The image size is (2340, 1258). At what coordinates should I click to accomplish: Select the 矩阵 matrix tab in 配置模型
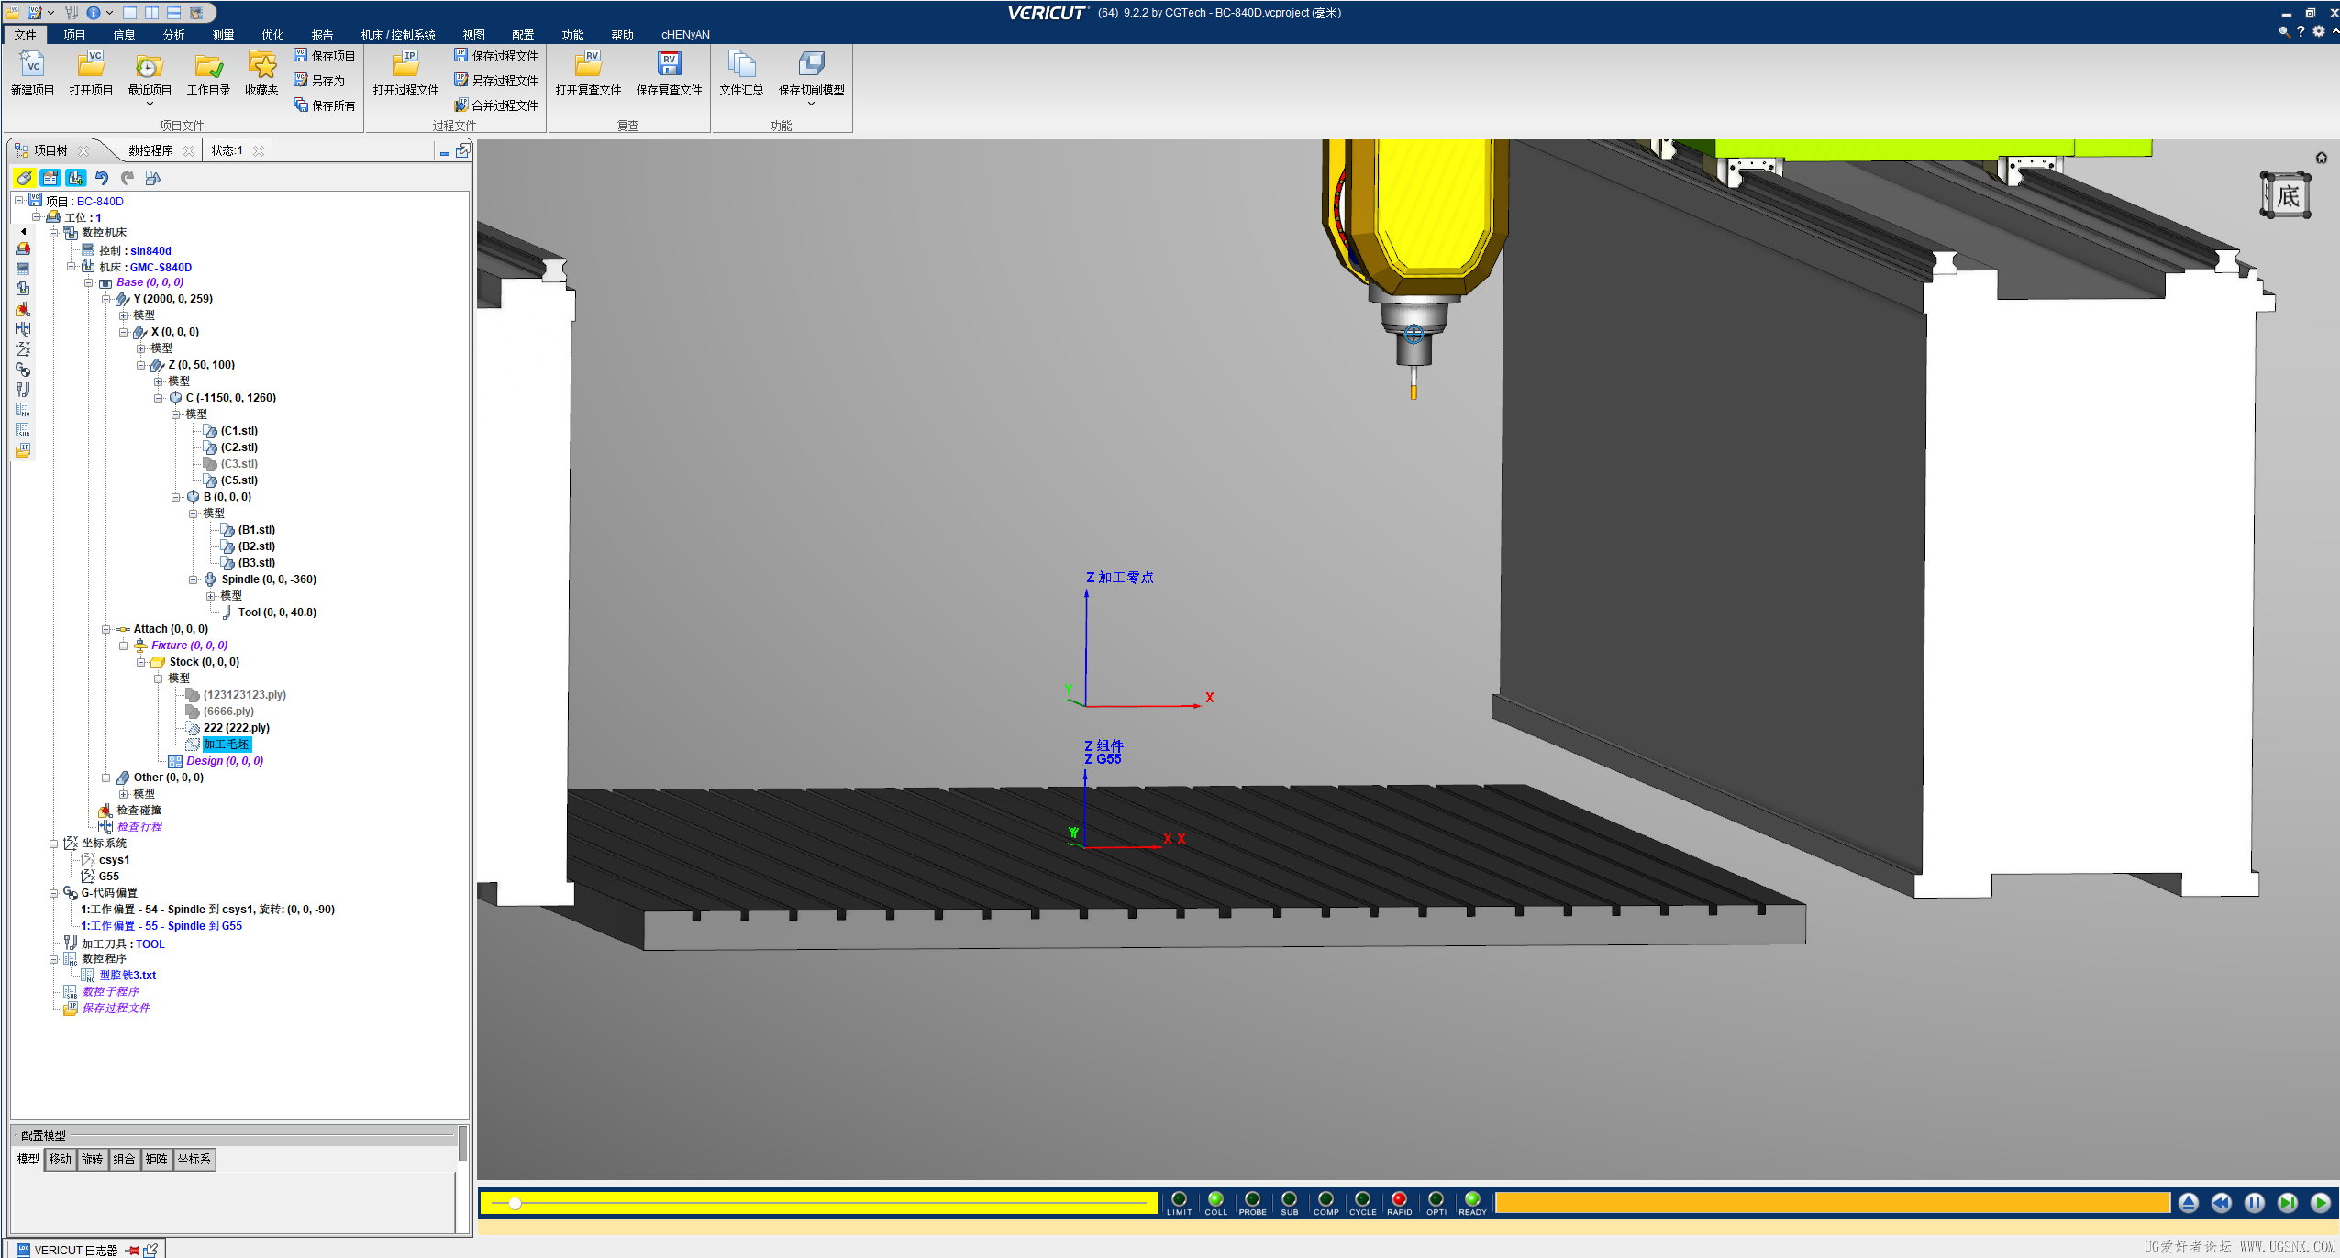coord(156,1159)
